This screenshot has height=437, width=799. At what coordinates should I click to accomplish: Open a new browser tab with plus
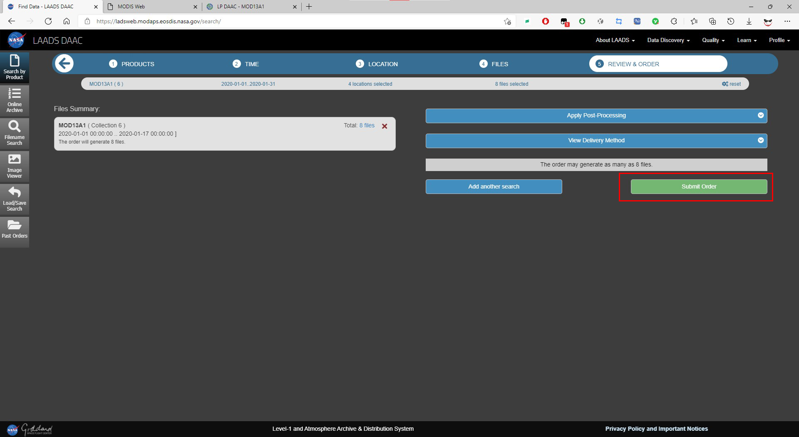309,7
